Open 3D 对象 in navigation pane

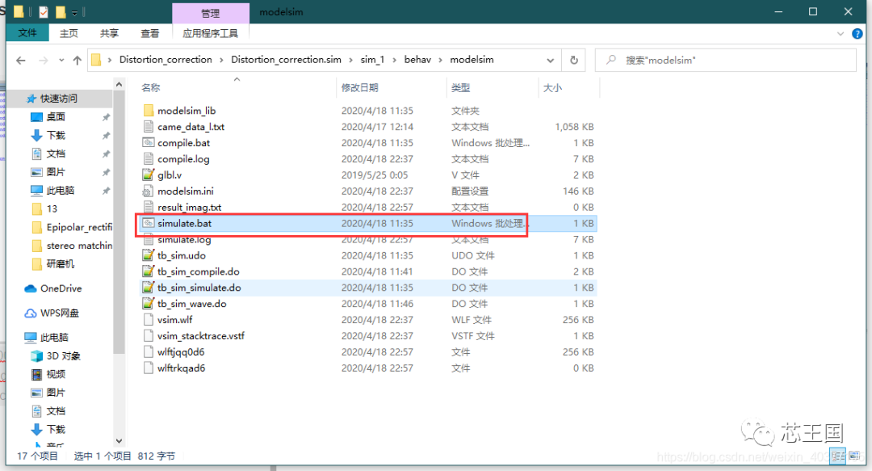(64, 355)
